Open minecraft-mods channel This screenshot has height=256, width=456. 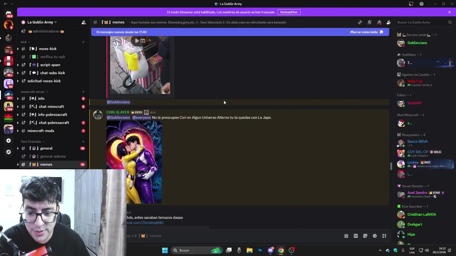(53, 131)
